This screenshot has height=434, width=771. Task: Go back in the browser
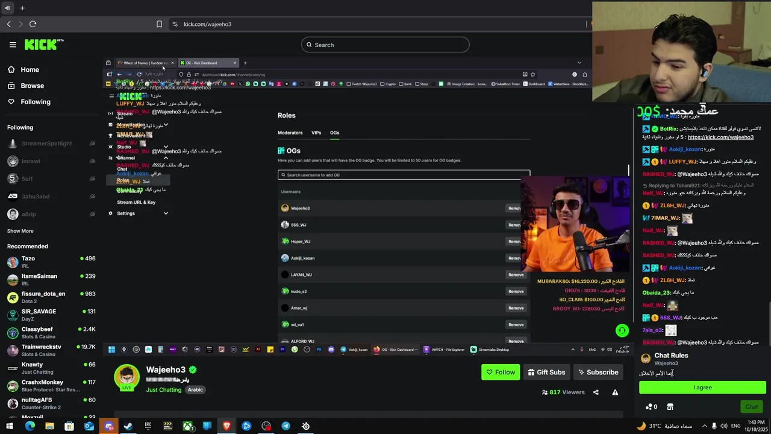(8, 24)
